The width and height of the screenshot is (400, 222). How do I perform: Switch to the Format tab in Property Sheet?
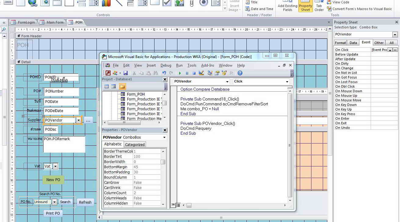point(340,43)
